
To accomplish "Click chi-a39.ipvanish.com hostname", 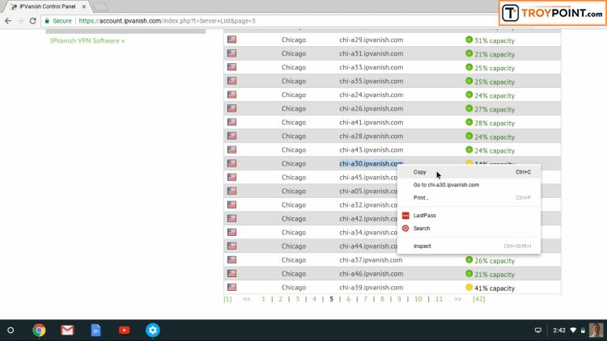I will [371, 288].
